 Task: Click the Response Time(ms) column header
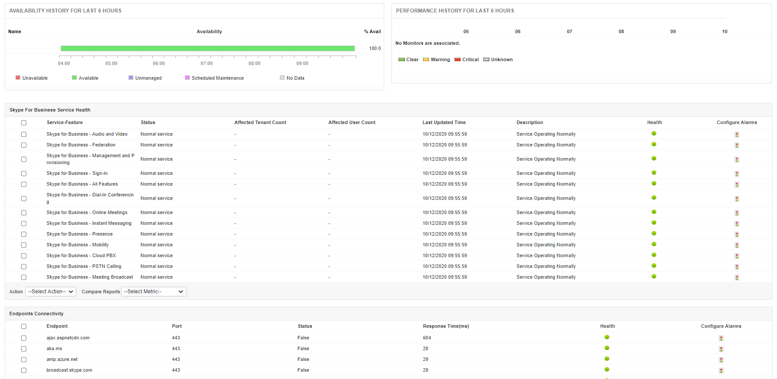[446, 326]
